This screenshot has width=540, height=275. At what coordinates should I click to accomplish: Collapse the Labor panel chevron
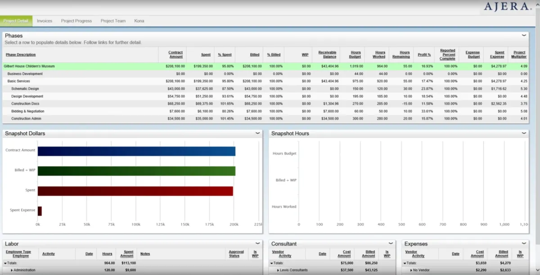click(x=257, y=244)
